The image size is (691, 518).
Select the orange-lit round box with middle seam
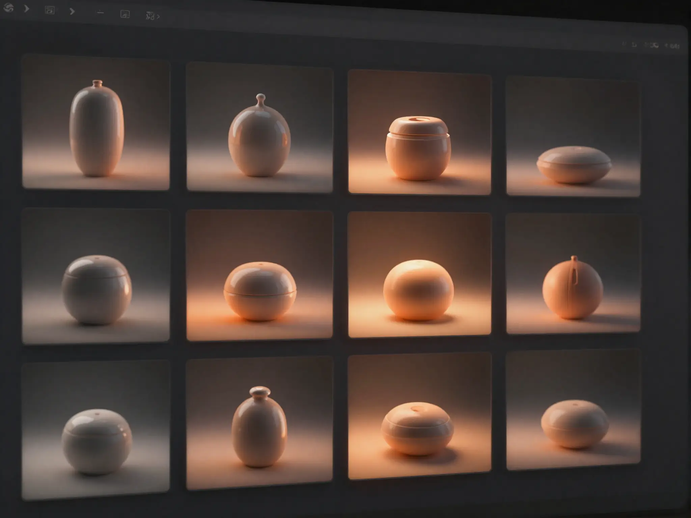point(259,276)
